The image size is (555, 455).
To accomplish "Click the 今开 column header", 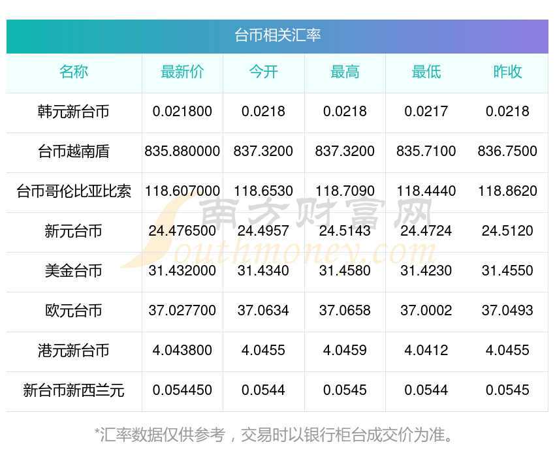I will [x=263, y=72].
